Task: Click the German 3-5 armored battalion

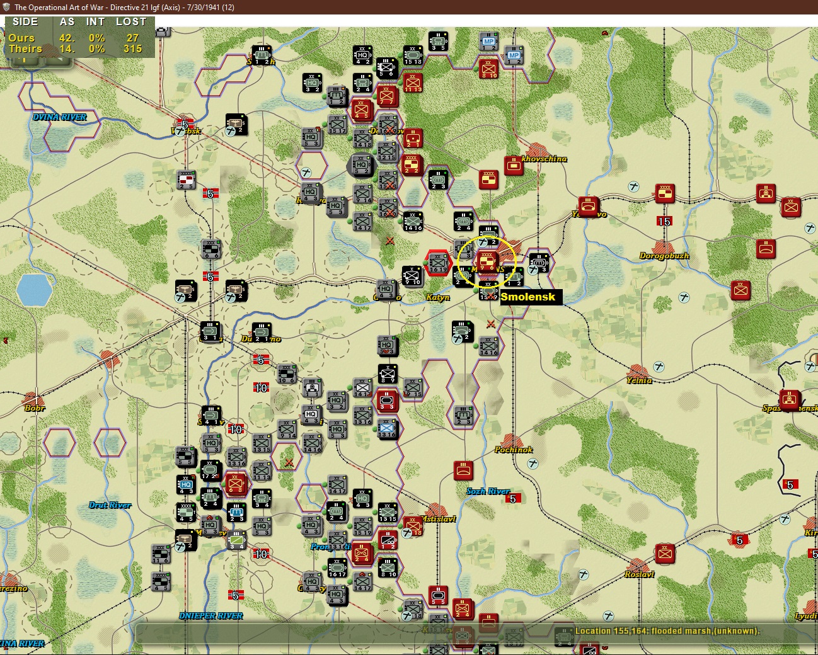Action: (438, 42)
